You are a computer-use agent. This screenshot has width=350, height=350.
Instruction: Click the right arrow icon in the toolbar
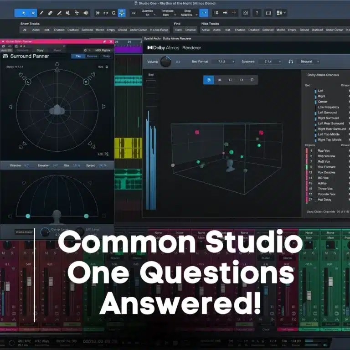[x=225, y=13]
